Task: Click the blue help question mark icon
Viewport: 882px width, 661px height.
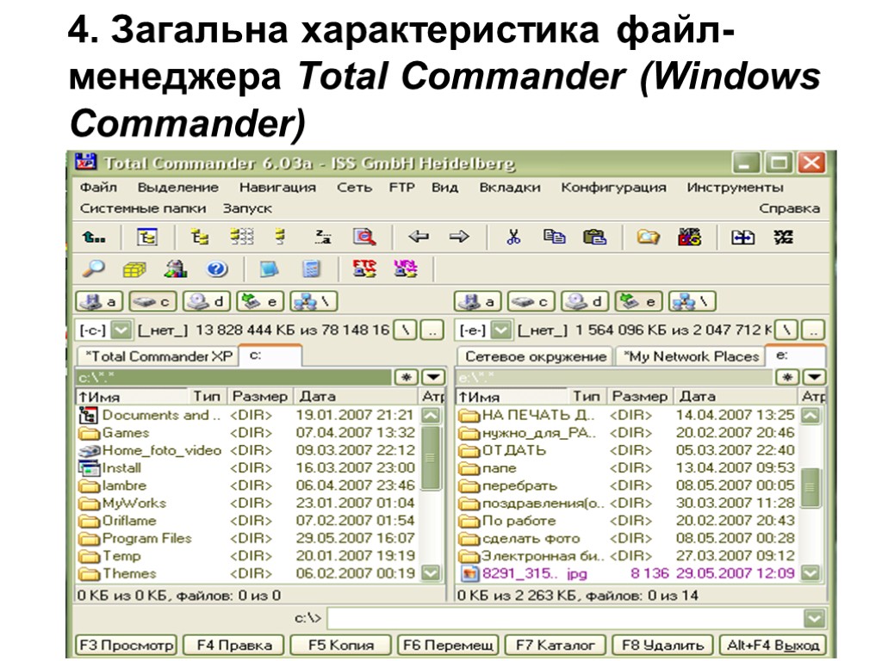Action: 216,269
